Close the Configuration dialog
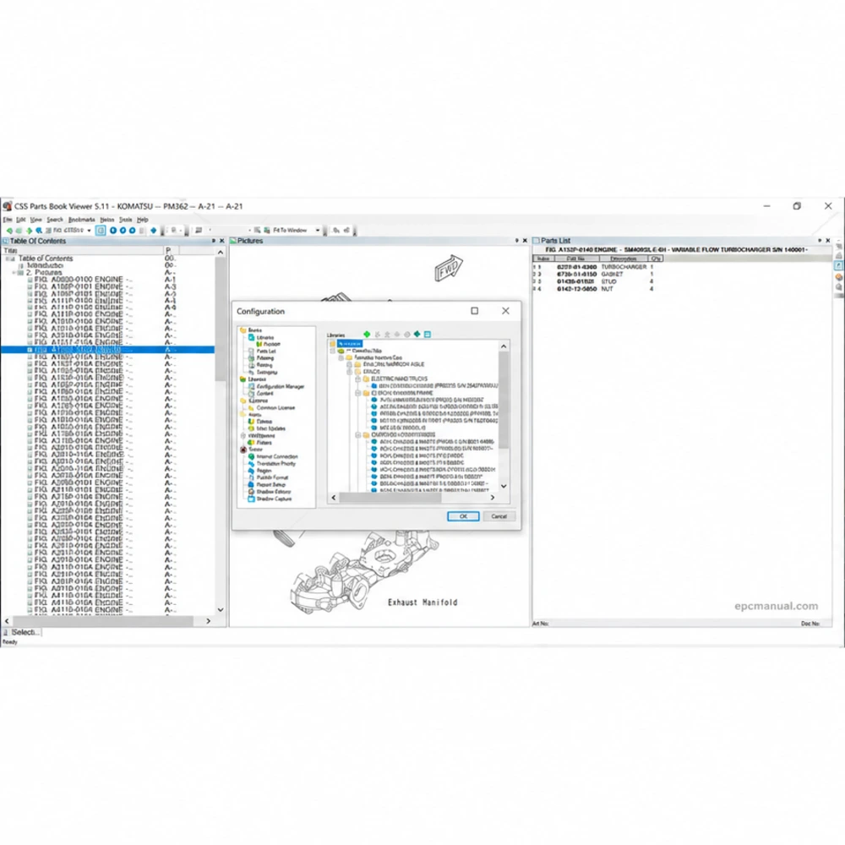 pos(505,311)
